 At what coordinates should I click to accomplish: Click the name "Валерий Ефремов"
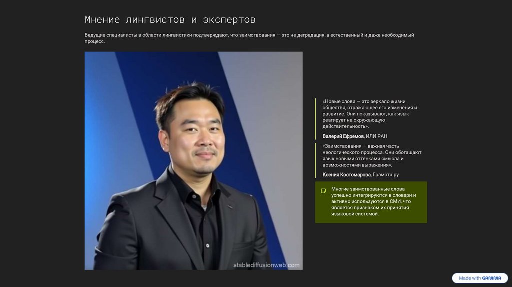click(343, 136)
